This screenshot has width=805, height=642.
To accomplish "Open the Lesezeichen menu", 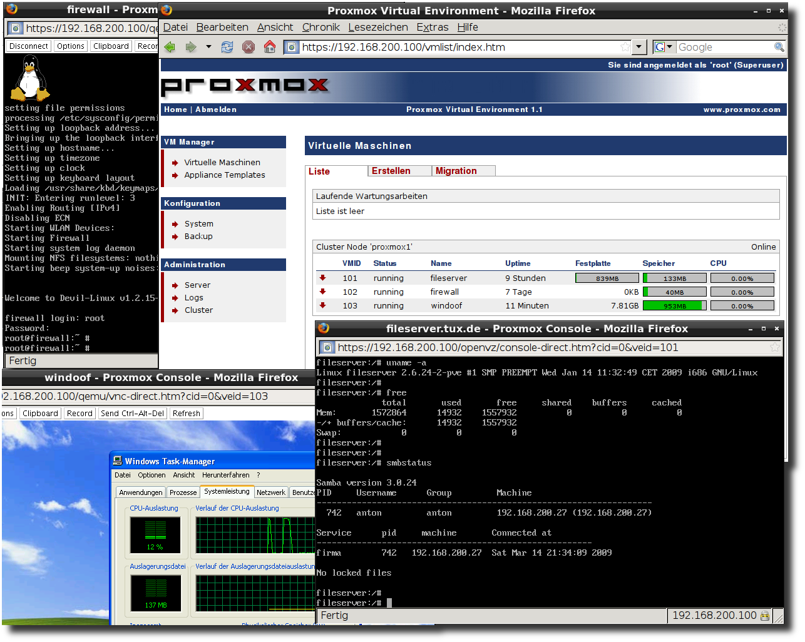I will [378, 27].
